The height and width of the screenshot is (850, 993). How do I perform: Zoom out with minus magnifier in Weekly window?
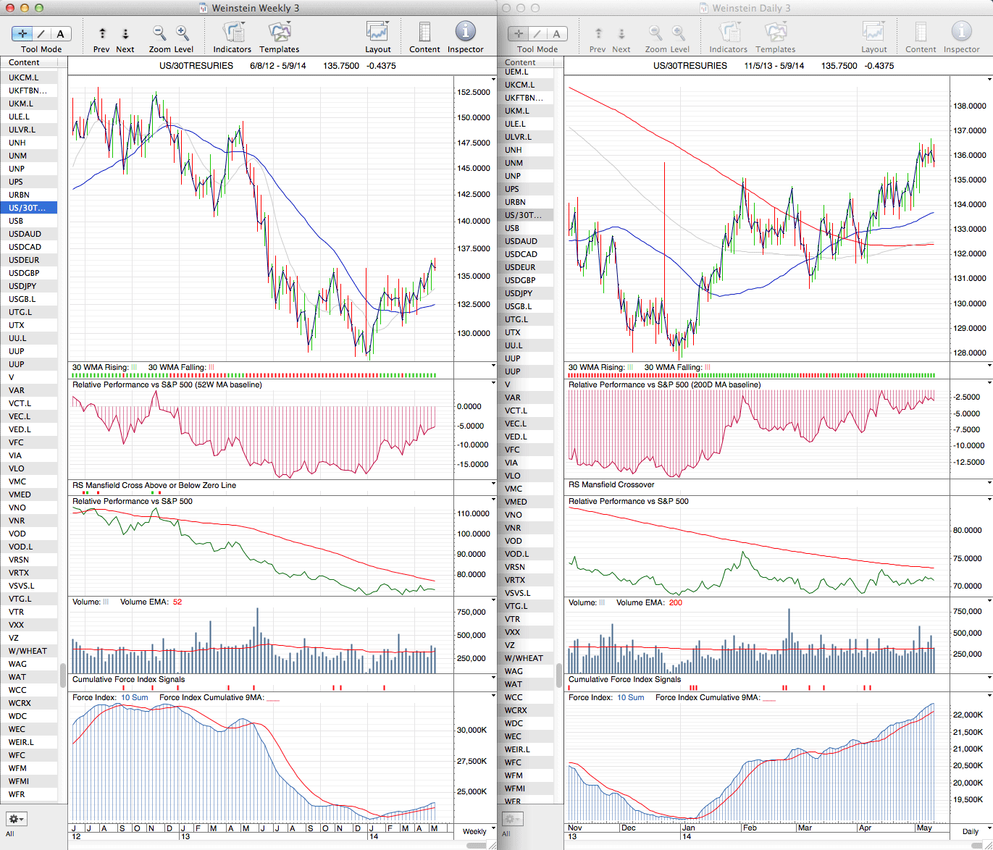pos(159,33)
